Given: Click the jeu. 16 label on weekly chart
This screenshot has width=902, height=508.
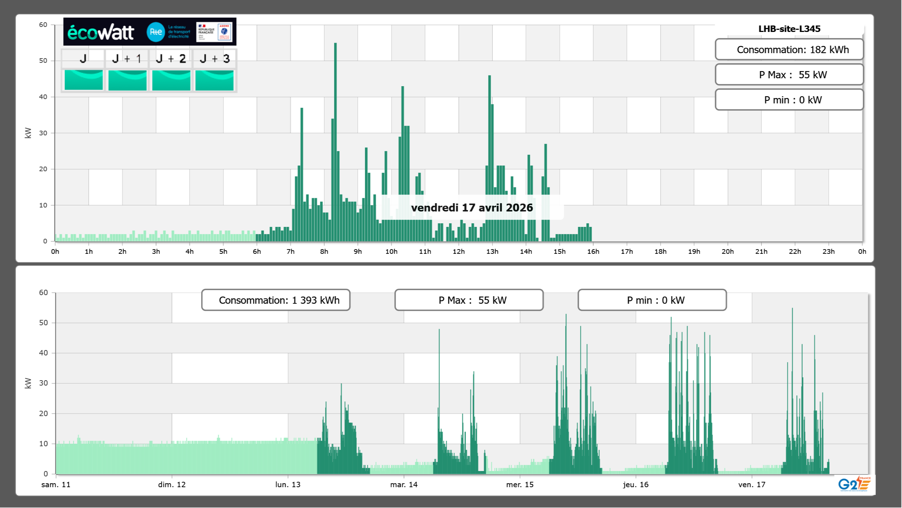Looking at the screenshot, I should point(635,485).
